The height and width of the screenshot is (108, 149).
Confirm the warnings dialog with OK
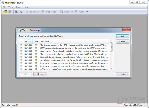pos(122,36)
